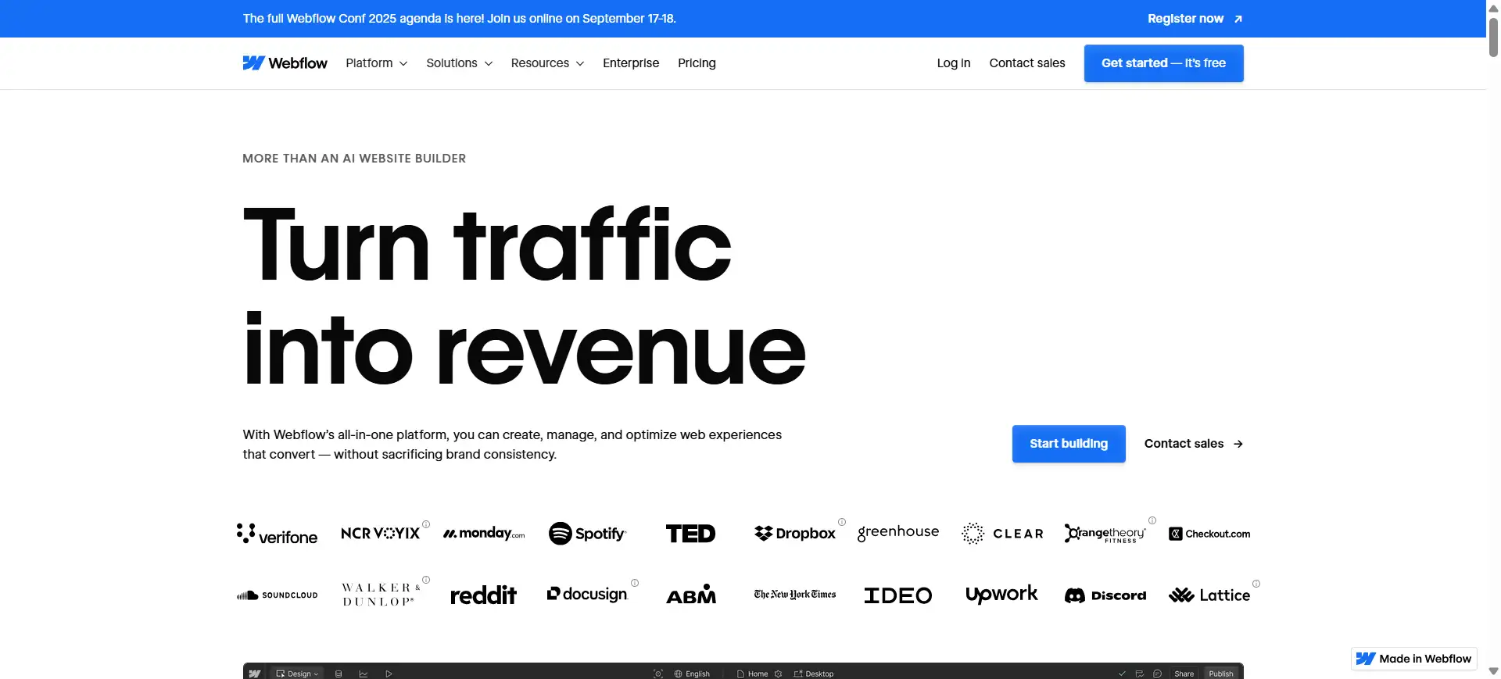Expand the Platform dropdown menu
Screen dimensions: 1501x679
(x=377, y=63)
